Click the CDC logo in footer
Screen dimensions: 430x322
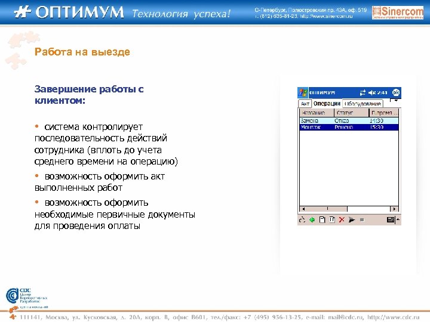[26, 298]
